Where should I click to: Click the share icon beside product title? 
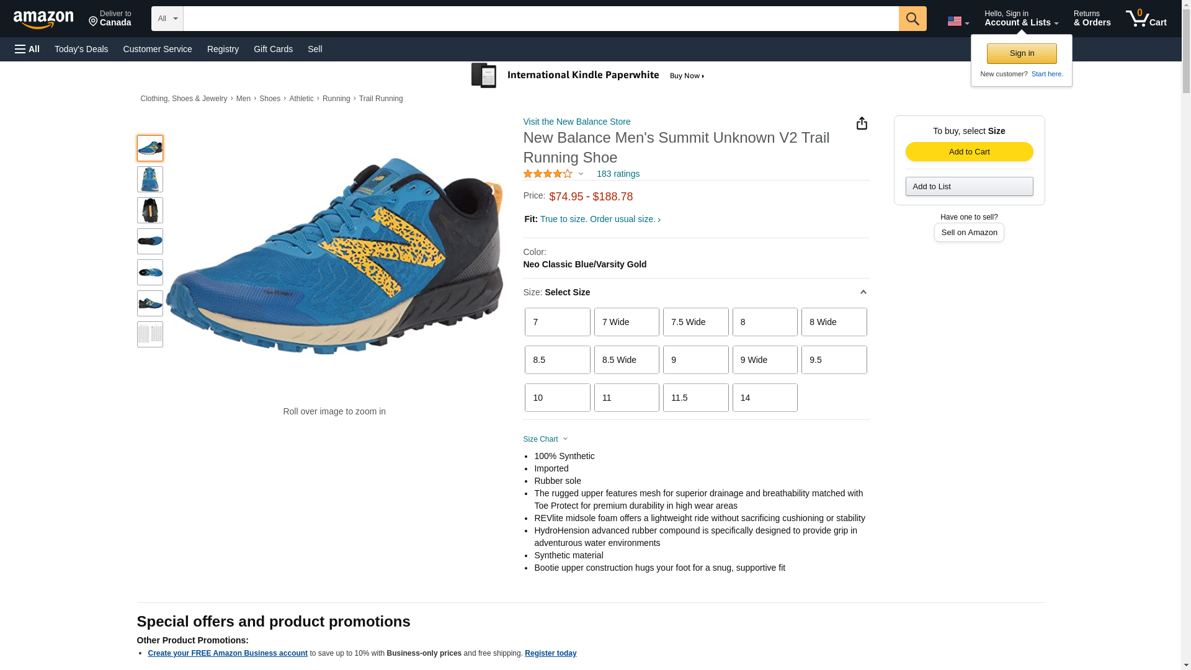click(862, 123)
